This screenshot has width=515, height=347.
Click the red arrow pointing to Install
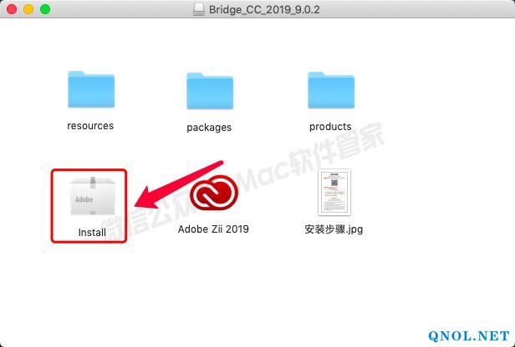(179, 185)
